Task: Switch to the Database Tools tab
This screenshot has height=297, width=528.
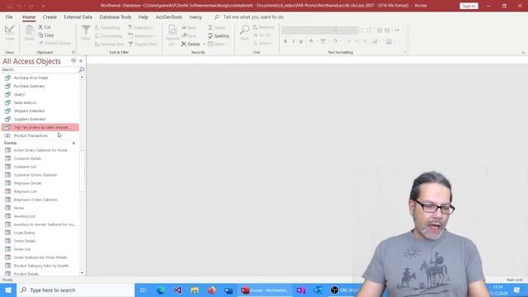Action: 115,16
